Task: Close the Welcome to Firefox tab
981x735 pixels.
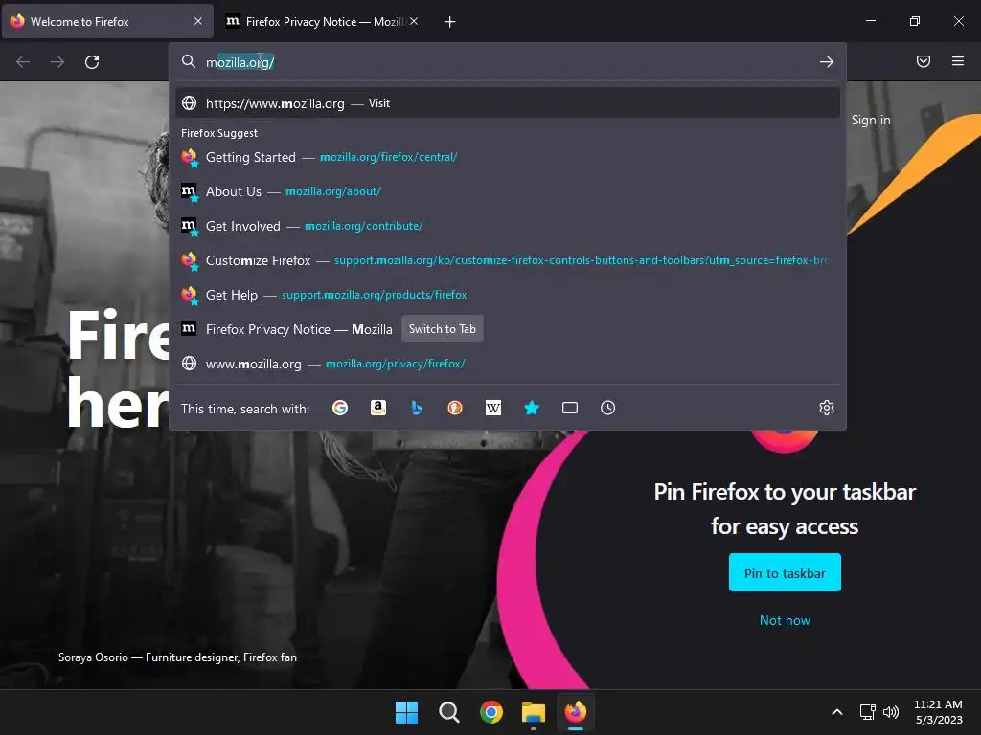Action: 198,21
